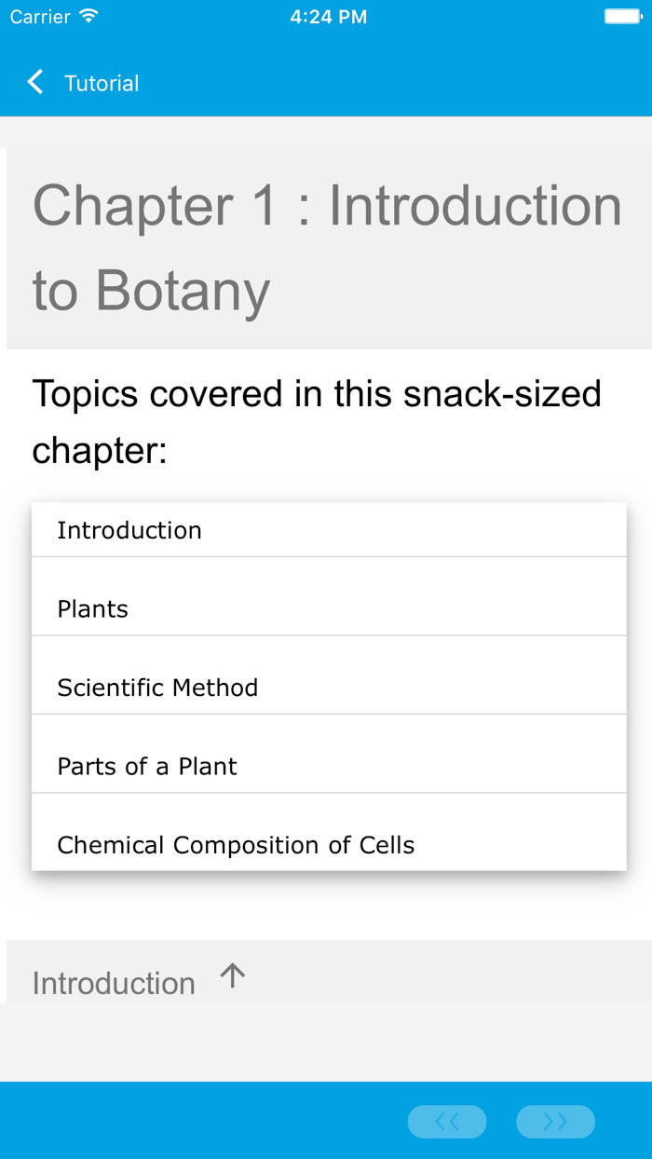Tap the clock showing 4:24 PM

[329, 16]
